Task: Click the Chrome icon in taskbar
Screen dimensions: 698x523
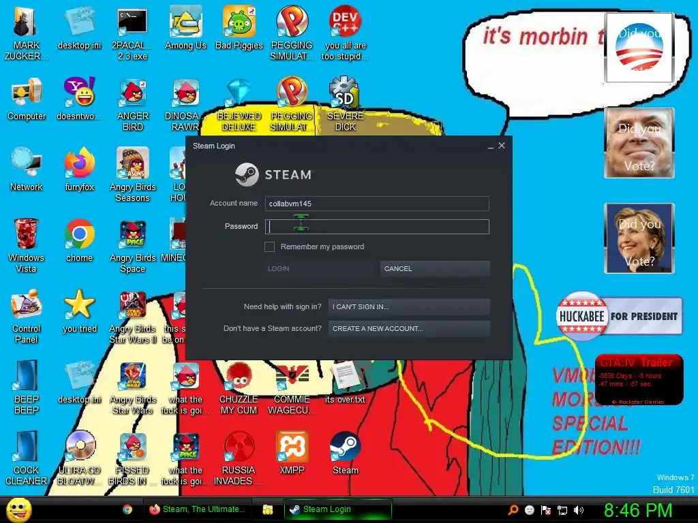Action: (127, 509)
